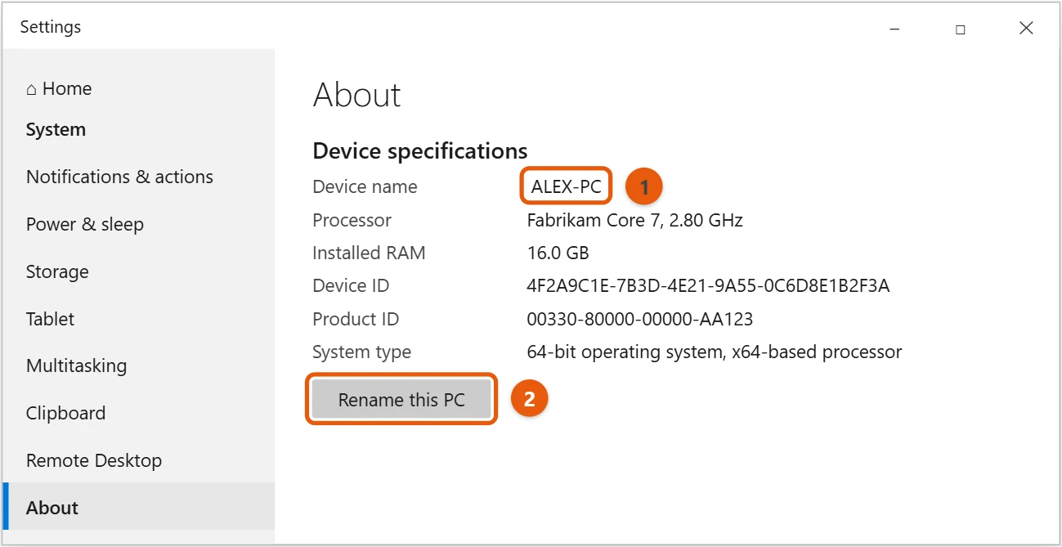Viewport: 1062px width, 547px height.
Task: Open Notifications & actions settings
Action: point(119,177)
